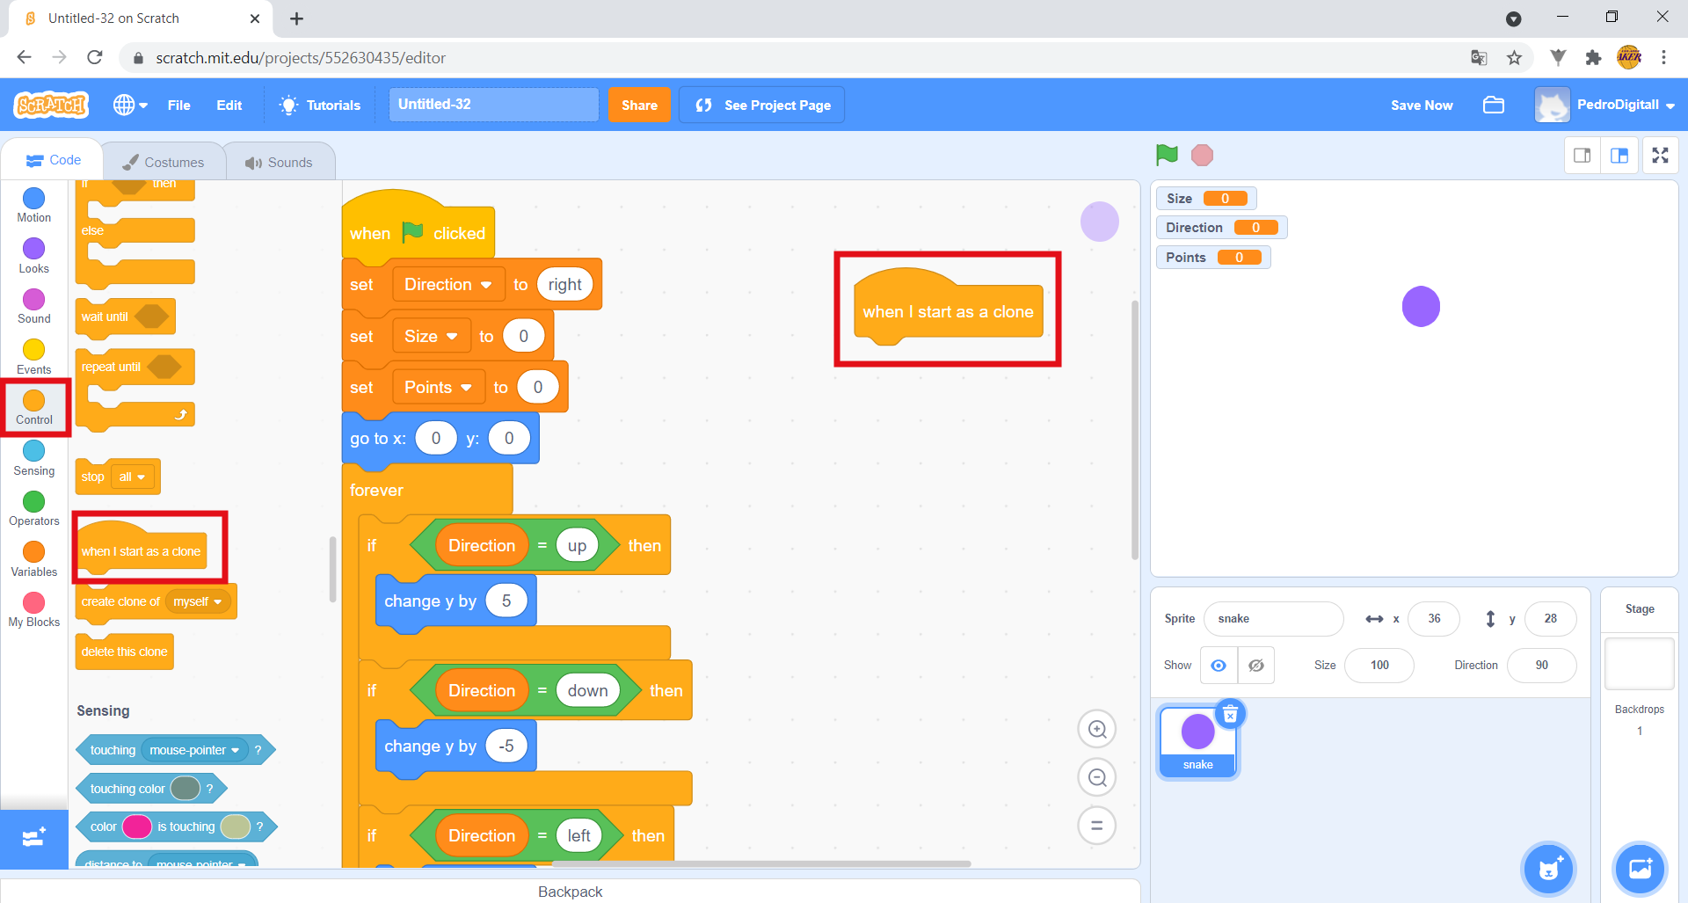The width and height of the screenshot is (1688, 903).
Task: Open the File menu
Action: coord(178,105)
